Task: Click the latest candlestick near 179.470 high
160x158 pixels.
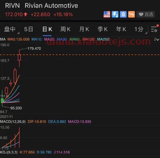Action: point(19,58)
